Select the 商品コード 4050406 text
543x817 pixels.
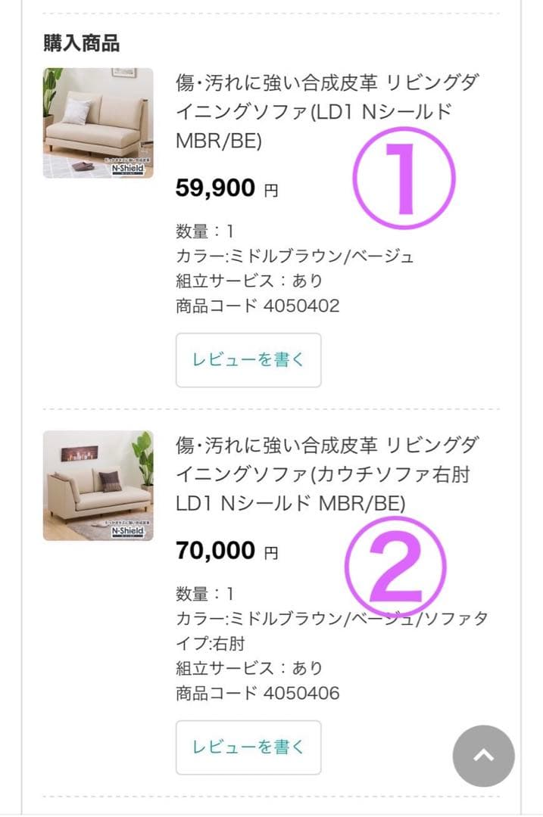pos(257,693)
